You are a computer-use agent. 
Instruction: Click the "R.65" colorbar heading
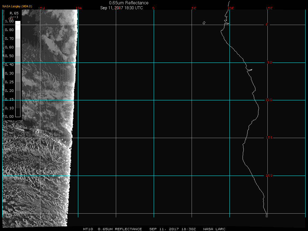coord(14,13)
